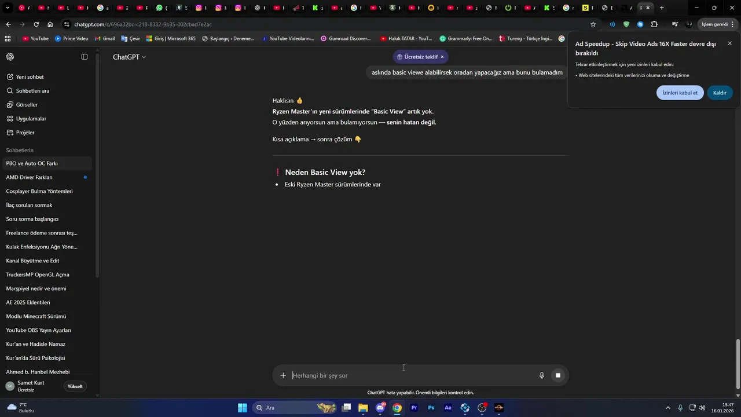Reload the page

pos(36,24)
